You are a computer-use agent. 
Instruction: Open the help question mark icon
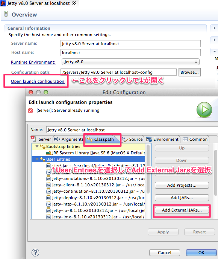click(35, 253)
